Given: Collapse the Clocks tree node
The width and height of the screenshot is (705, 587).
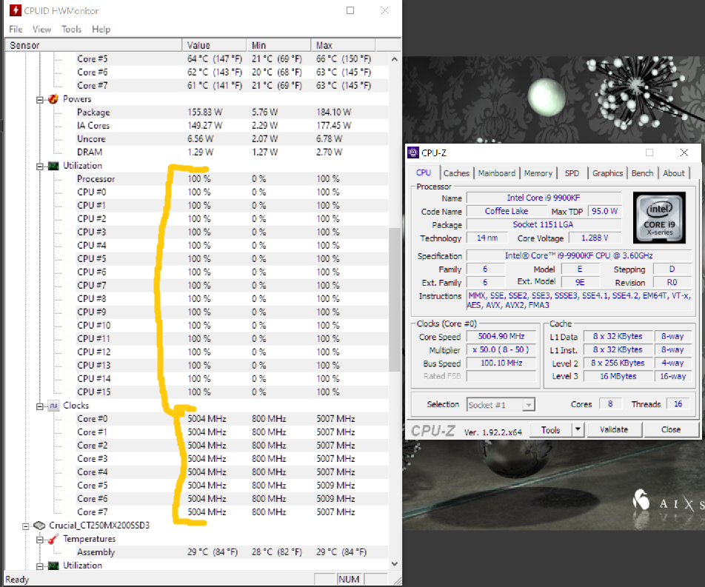Looking at the screenshot, I should [x=39, y=406].
